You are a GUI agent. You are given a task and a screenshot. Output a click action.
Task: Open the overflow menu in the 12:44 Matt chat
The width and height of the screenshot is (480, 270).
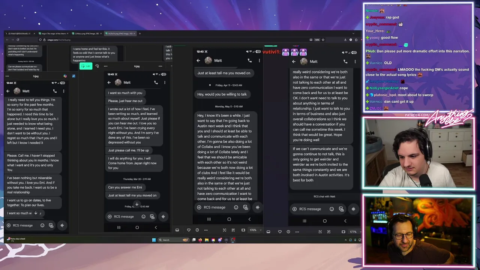[x=63, y=91]
